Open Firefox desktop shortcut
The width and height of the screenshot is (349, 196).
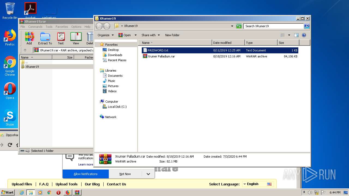10,38
